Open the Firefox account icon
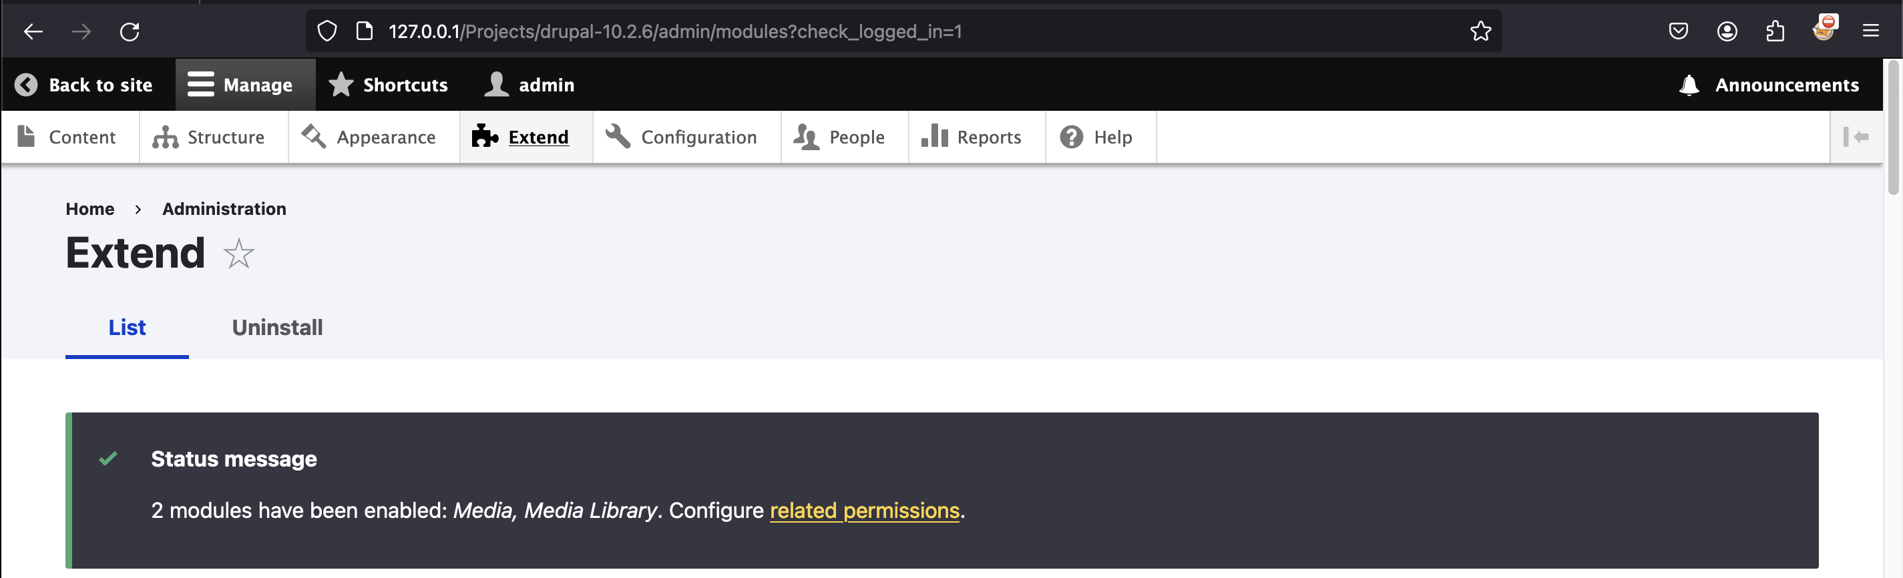The image size is (1903, 578). (1727, 31)
